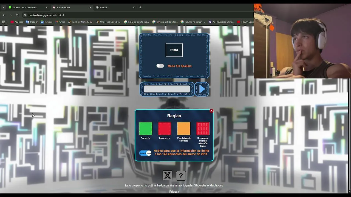
Task: Open the (11920) Gree bookmark
Action: pyautogui.click(x=245, y=22)
